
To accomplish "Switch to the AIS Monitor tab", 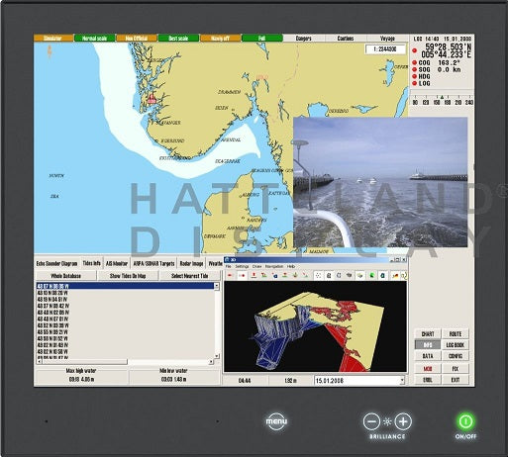I will (117, 263).
